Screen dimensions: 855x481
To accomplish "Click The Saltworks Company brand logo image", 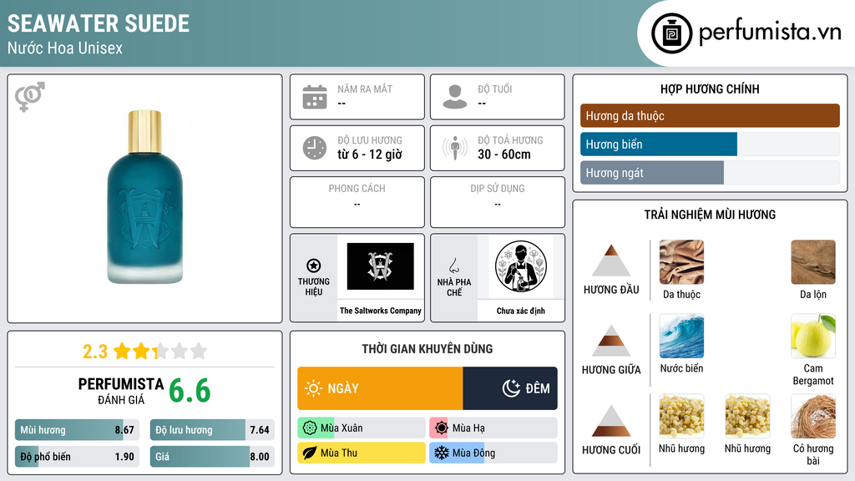I will [380, 266].
